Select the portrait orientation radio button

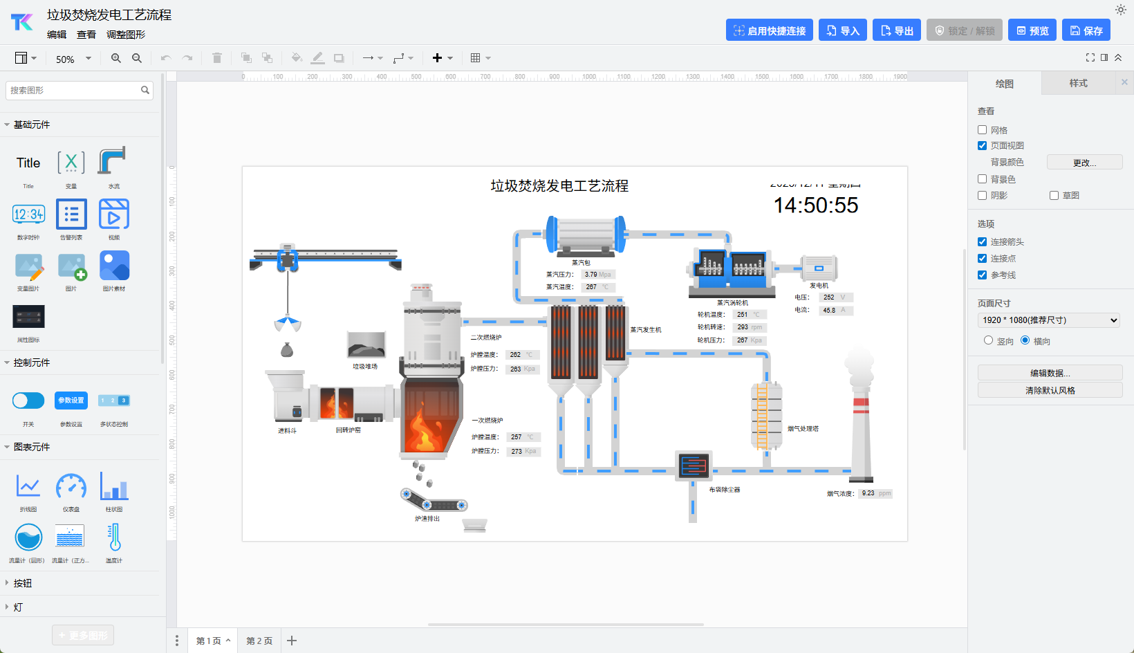point(988,340)
